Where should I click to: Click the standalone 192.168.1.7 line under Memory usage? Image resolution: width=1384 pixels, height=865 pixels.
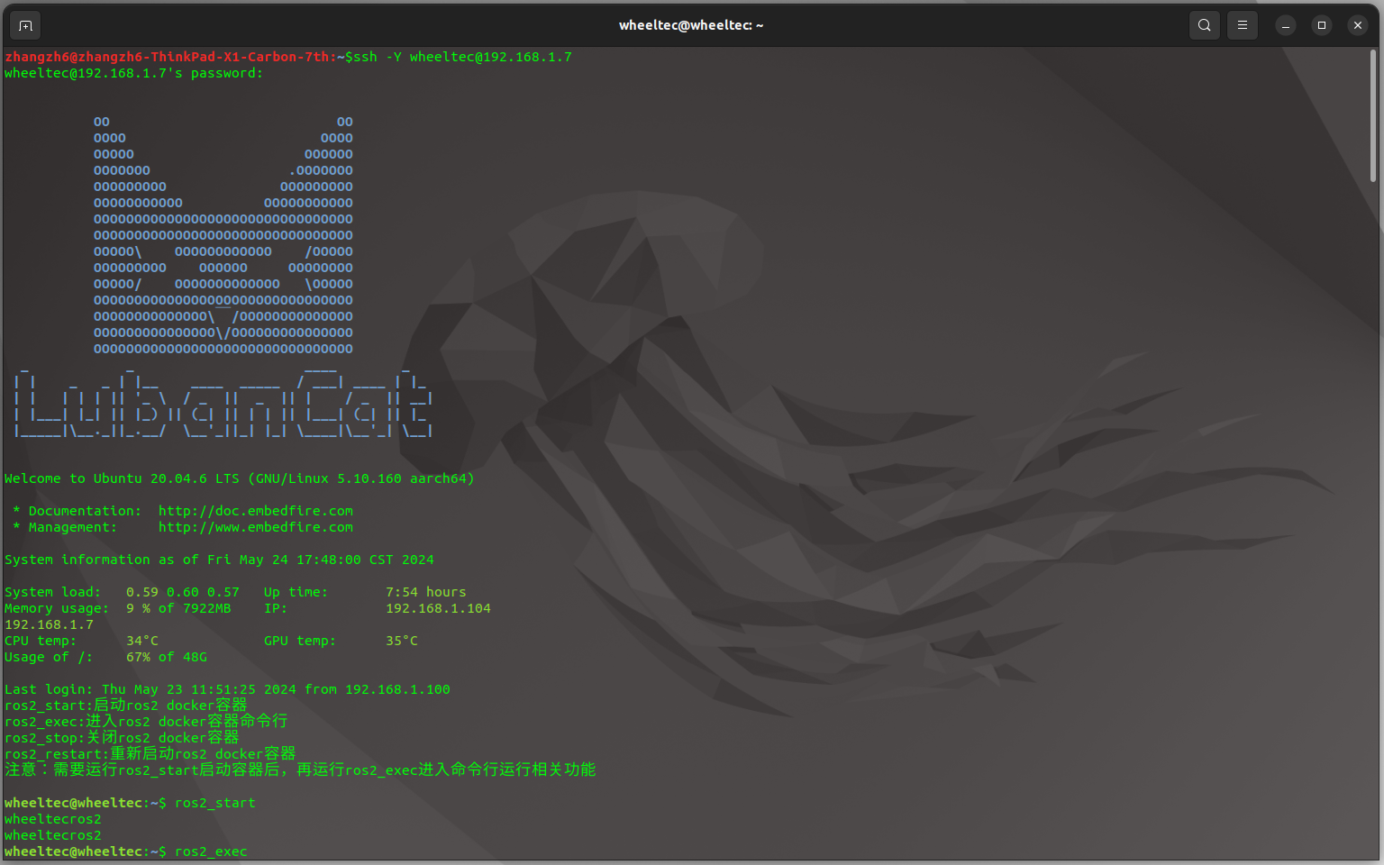(49, 624)
